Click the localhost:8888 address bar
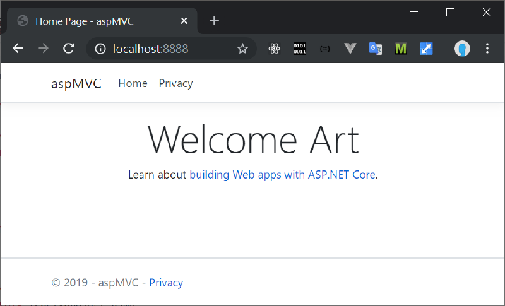Screen dimensions: 505x306 coord(164,49)
